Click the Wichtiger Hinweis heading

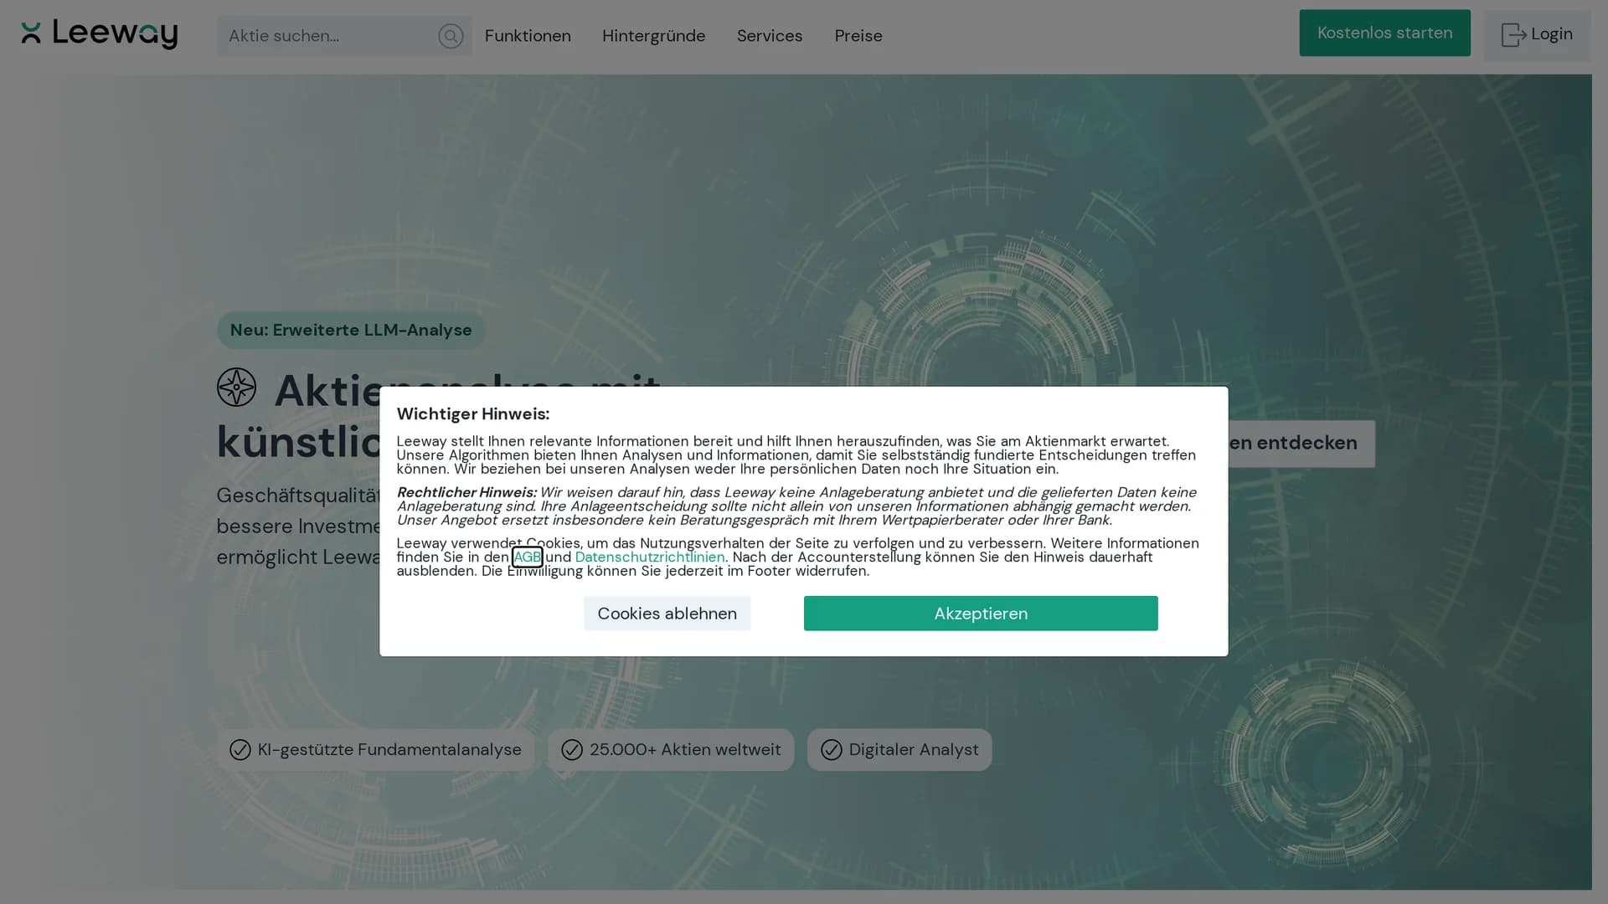[x=473, y=413]
